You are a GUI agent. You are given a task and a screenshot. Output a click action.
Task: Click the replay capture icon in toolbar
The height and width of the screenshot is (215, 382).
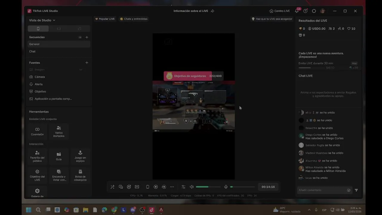(x=164, y=187)
